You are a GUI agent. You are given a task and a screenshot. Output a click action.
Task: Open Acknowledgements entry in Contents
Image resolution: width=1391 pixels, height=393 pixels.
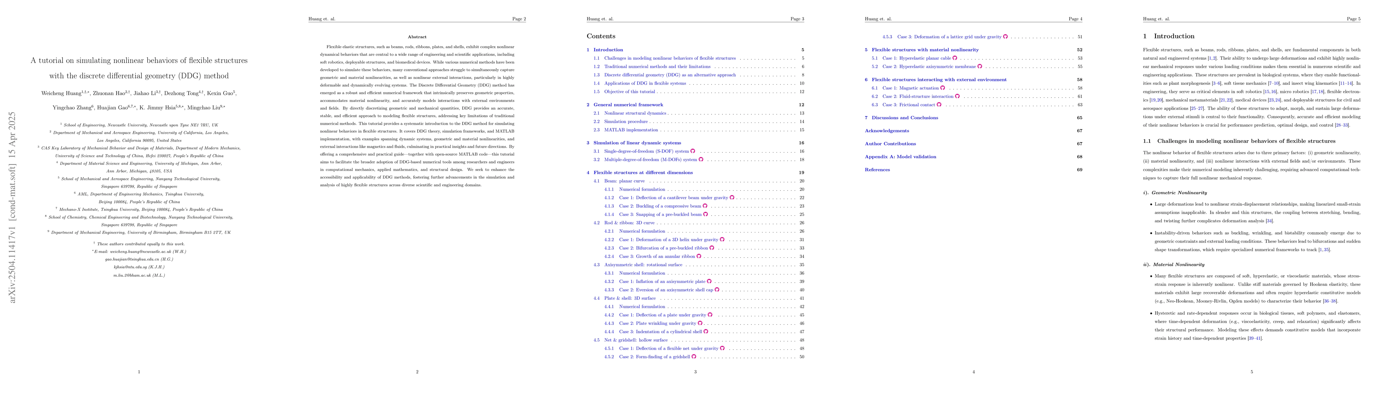click(887, 130)
